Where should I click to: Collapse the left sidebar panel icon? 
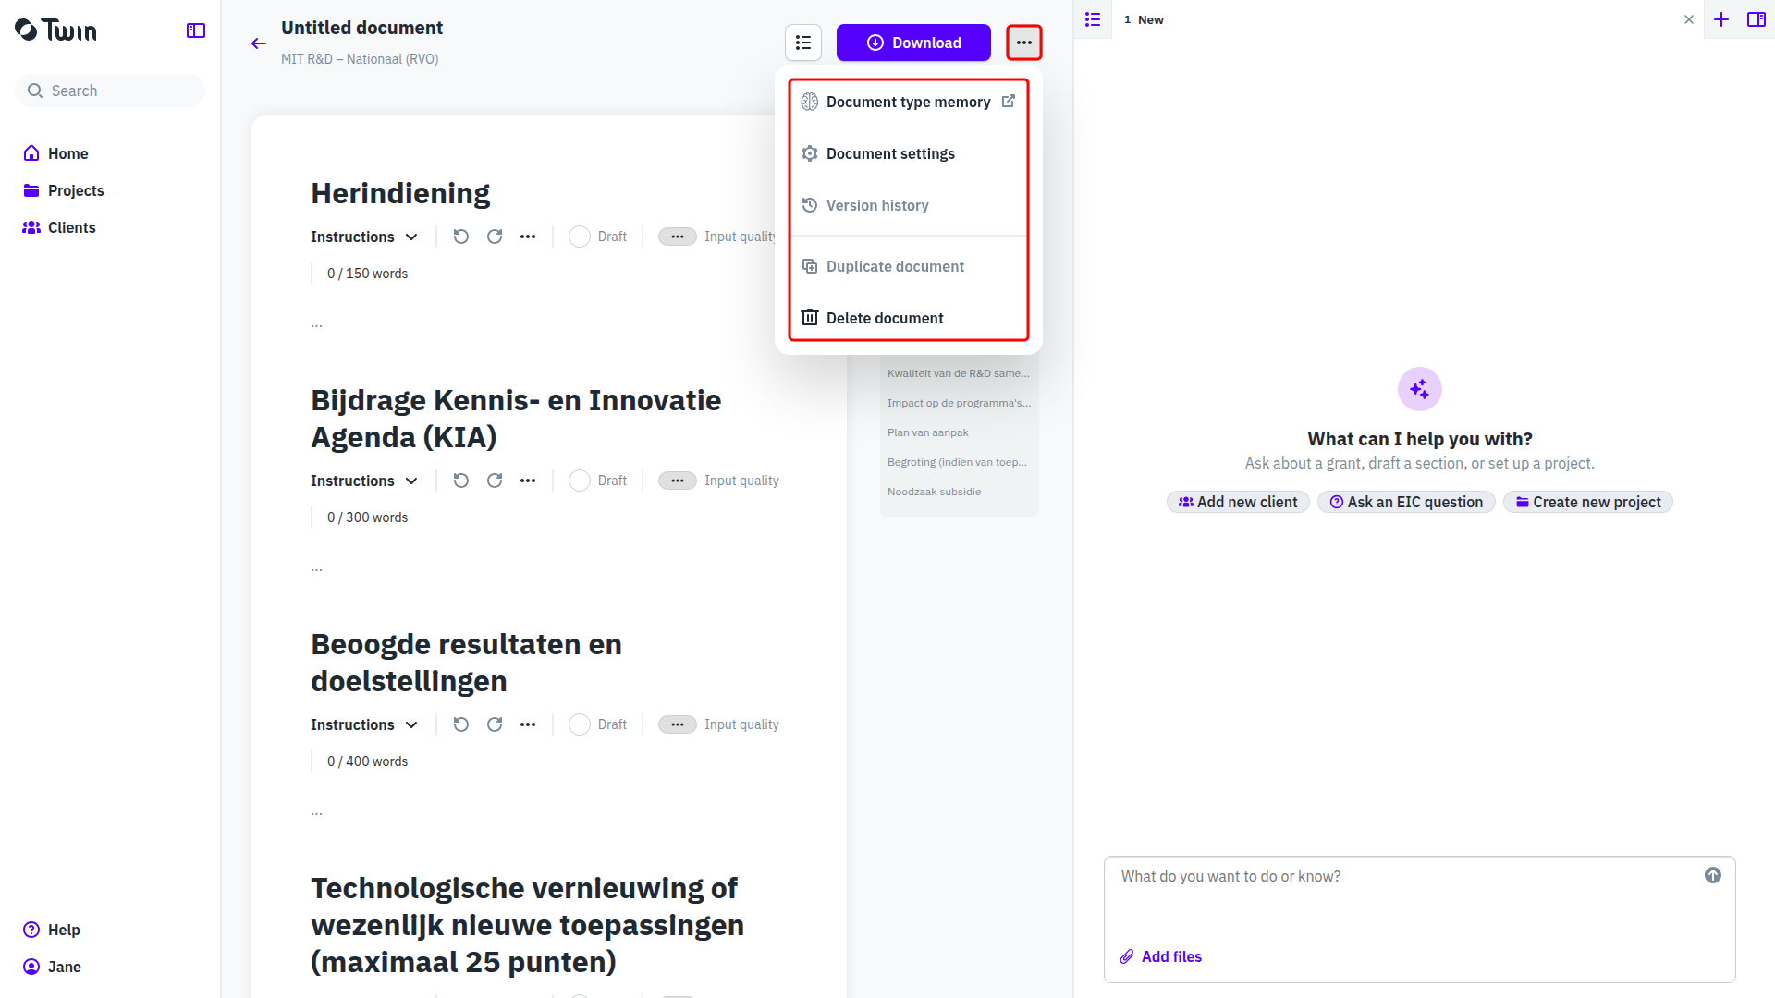[196, 30]
